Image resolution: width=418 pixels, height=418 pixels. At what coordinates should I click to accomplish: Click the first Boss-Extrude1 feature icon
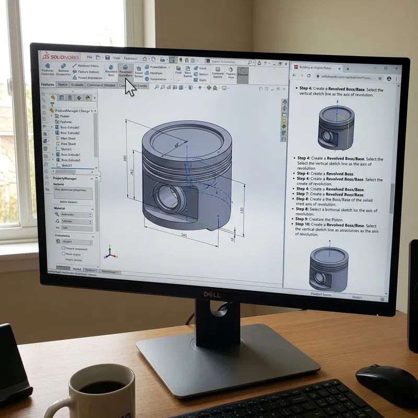click(x=56, y=127)
